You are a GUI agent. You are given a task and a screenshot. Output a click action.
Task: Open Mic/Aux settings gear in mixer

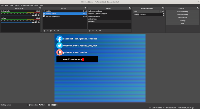pos(39,22)
